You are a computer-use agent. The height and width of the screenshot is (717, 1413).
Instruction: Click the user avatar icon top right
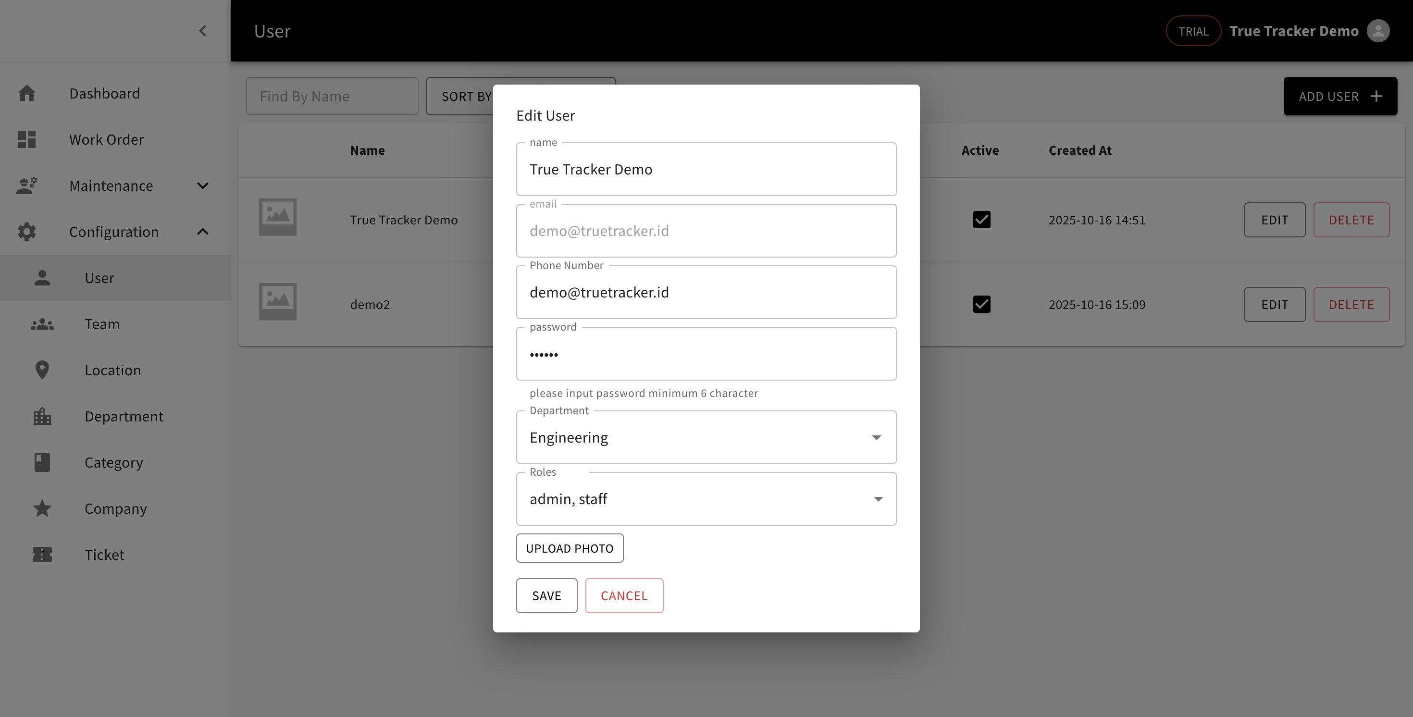[1379, 31]
